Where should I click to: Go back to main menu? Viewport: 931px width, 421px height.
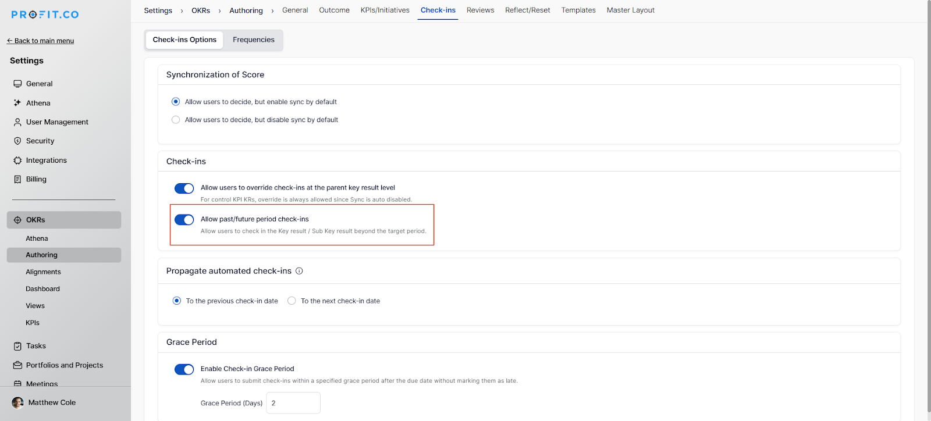click(x=40, y=41)
